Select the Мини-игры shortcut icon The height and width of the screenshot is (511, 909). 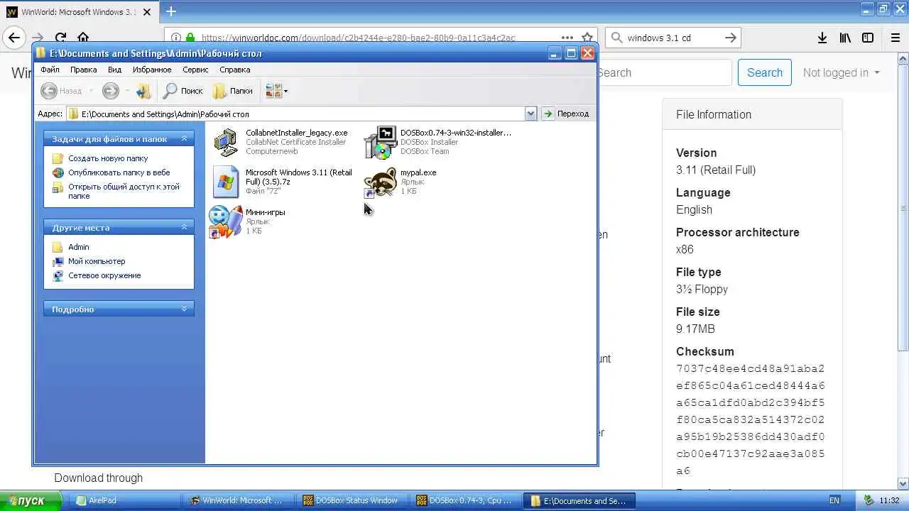pos(226,221)
